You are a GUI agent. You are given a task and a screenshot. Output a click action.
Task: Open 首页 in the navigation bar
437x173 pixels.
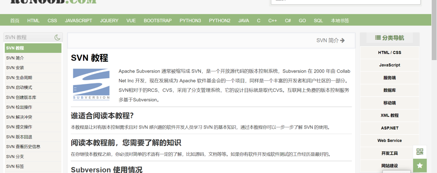(15, 21)
